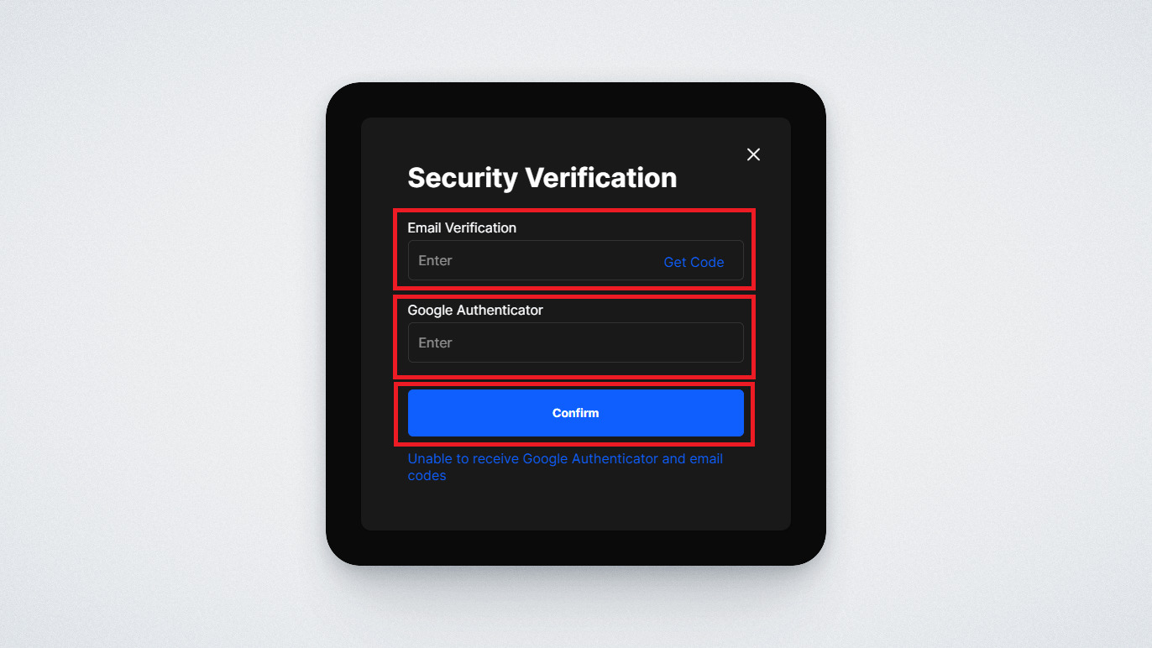The height and width of the screenshot is (648, 1152).
Task: Place the cursor in the email code box
Action: point(529,261)
